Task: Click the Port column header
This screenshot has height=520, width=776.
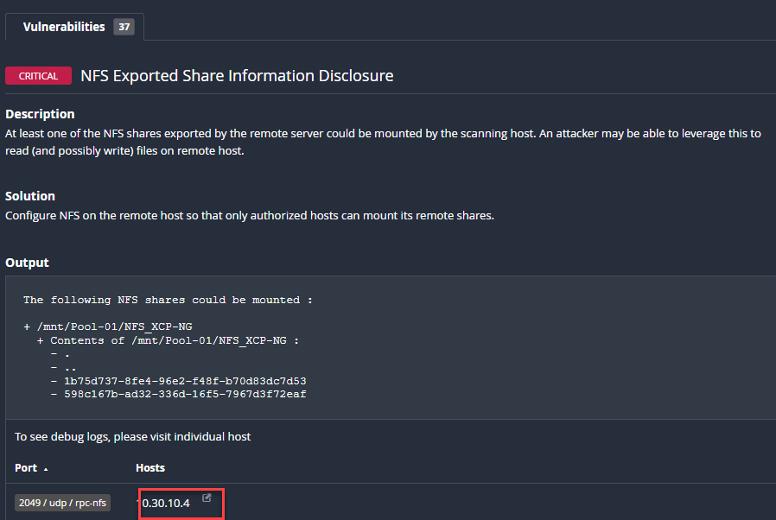Action: [x=26, y=468]
